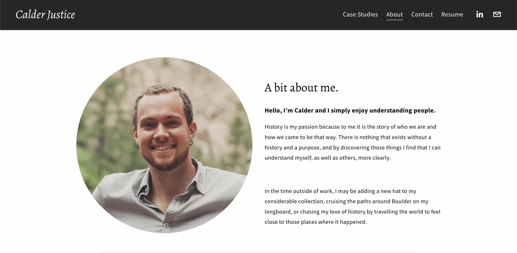The image size is (517, 253).
Task: Click the word 'Boulder' in the paragraph
Action: (x=402, y=201)
